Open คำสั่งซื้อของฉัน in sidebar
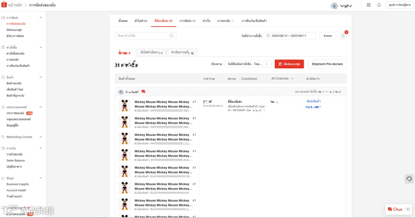Image resolution: width=415 pixels, height=218 pixels. coord(15,53)
